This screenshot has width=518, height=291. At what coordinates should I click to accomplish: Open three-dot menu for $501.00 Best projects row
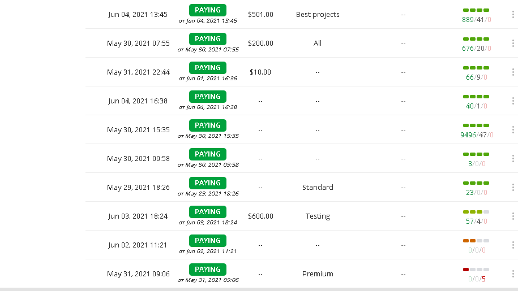(x=513, y=15)
